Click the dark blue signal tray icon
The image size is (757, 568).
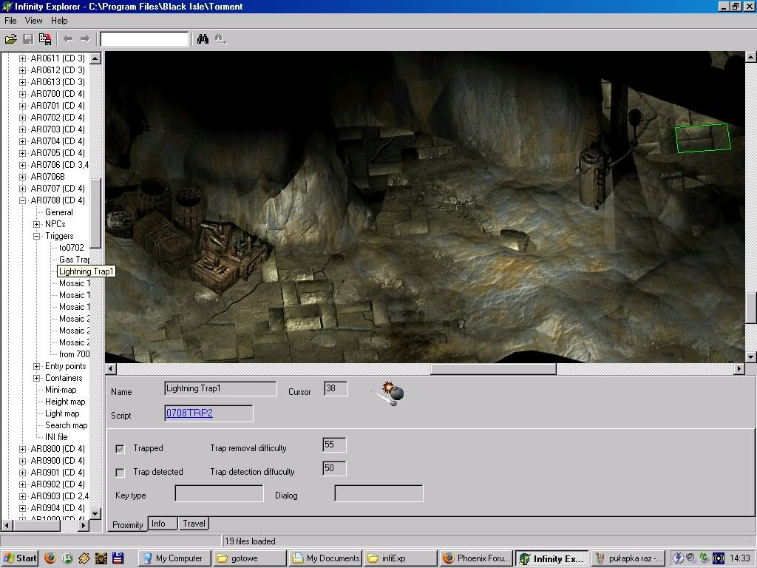pos(719,558)
